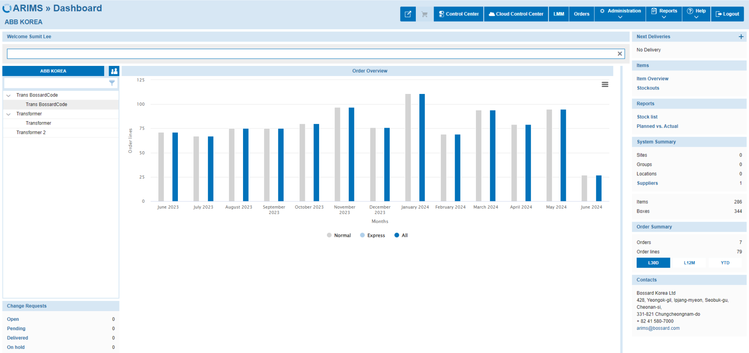749x353 pixels.
Task: Go to LMM page
Action: (559, 14)
